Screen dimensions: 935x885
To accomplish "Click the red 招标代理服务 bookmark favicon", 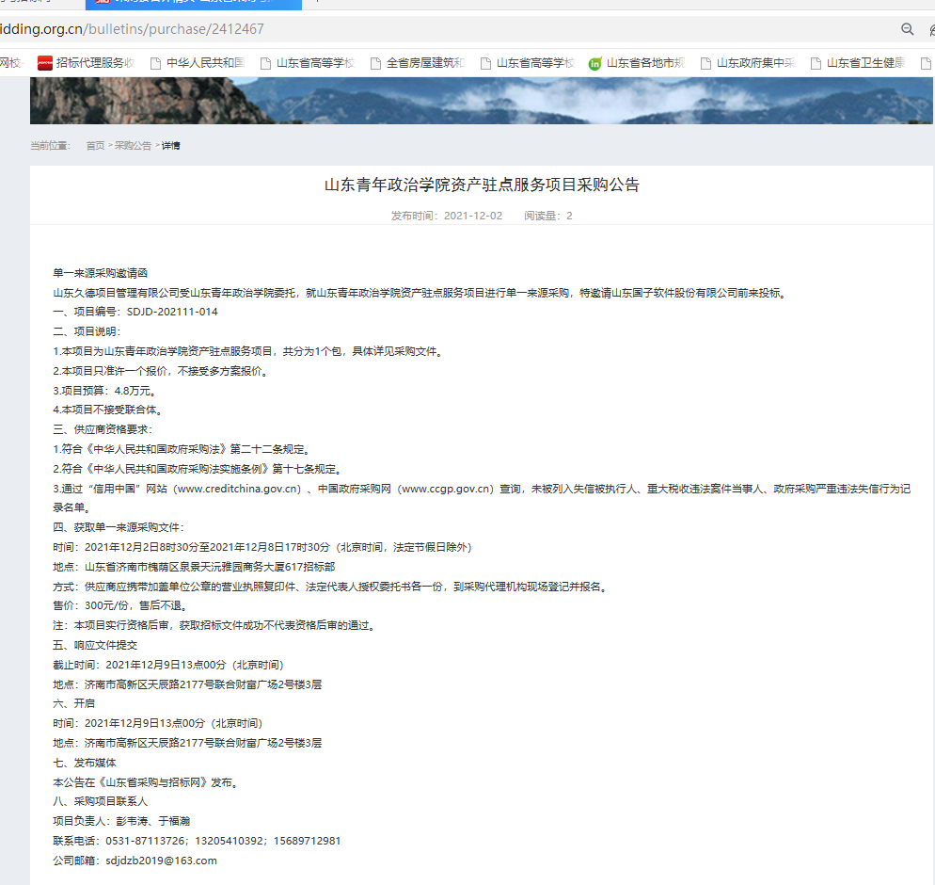I will tap(44, 64).
